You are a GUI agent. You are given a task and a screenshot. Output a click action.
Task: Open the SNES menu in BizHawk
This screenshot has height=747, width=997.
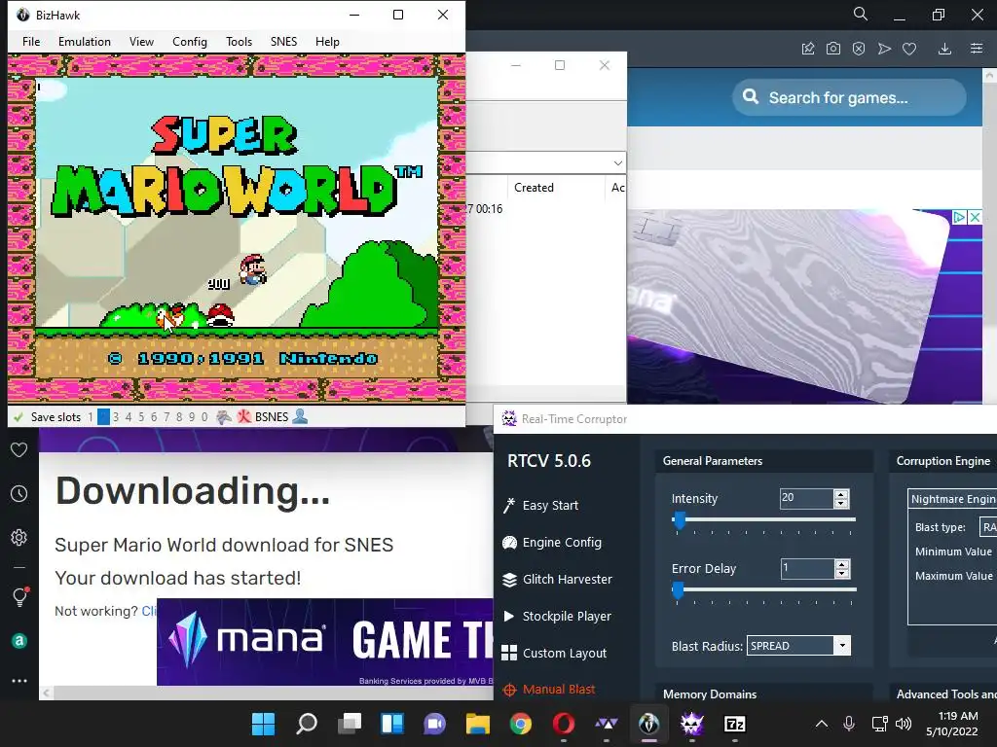pyautogui.click(x=283, y=41)
